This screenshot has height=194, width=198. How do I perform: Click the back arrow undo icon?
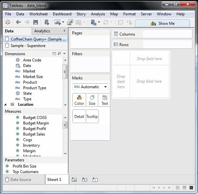click(x=18, y=22)
